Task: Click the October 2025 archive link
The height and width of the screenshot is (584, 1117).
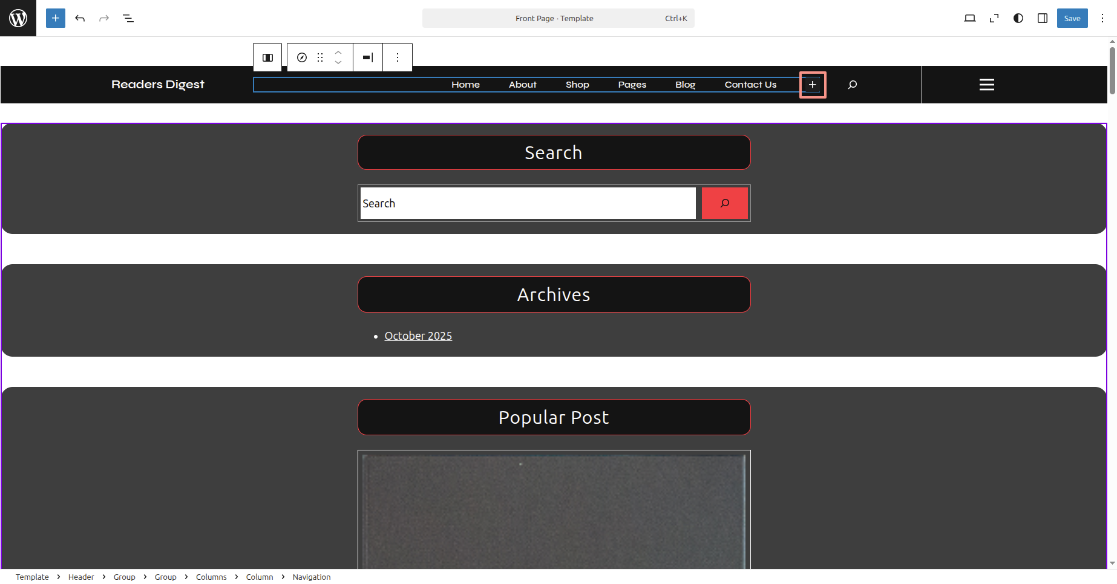Action: coord(418,336)
